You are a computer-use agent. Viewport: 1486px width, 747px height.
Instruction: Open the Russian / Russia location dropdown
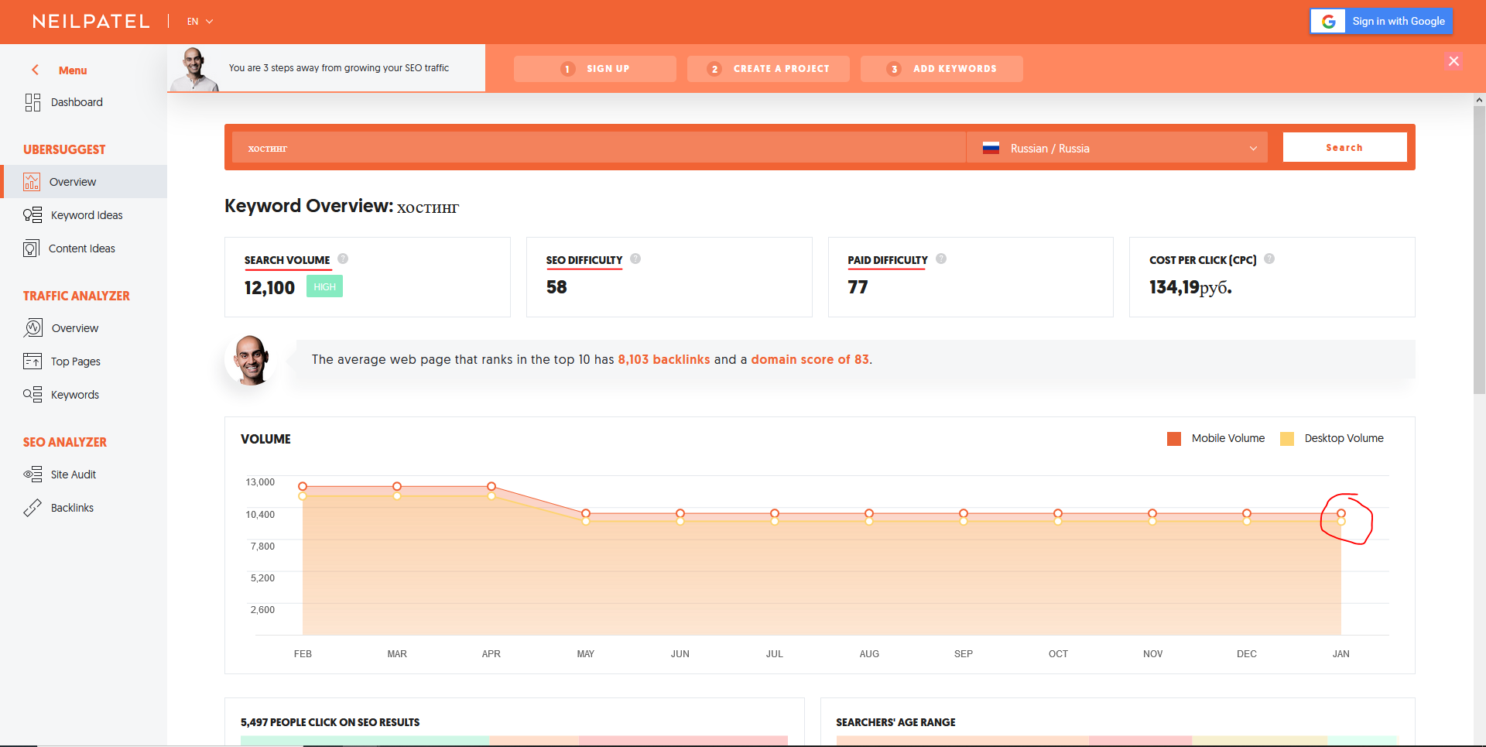click(x=1118, y=148)
